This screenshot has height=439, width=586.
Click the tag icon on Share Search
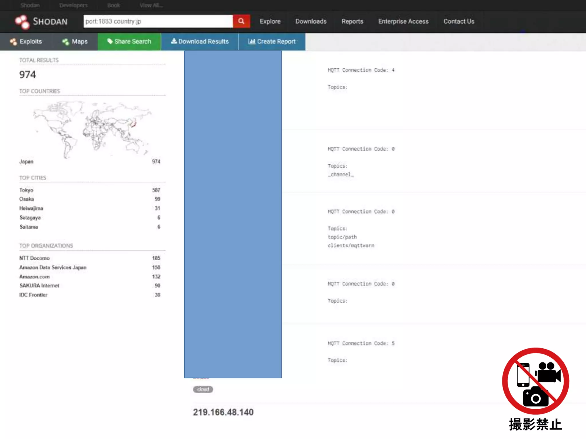110,41
